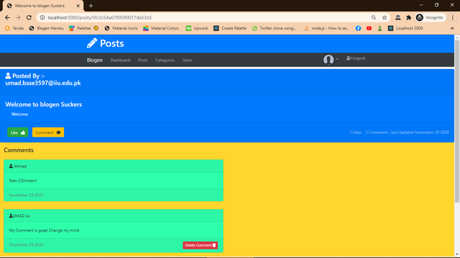Open the YouTube bookmark icon
The width and height of the screenshot is (460, 258).
click(x=369, y=29)
